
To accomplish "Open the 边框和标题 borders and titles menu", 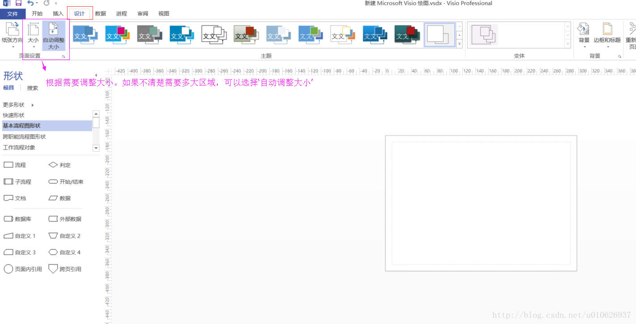I will tap(607, 36).
